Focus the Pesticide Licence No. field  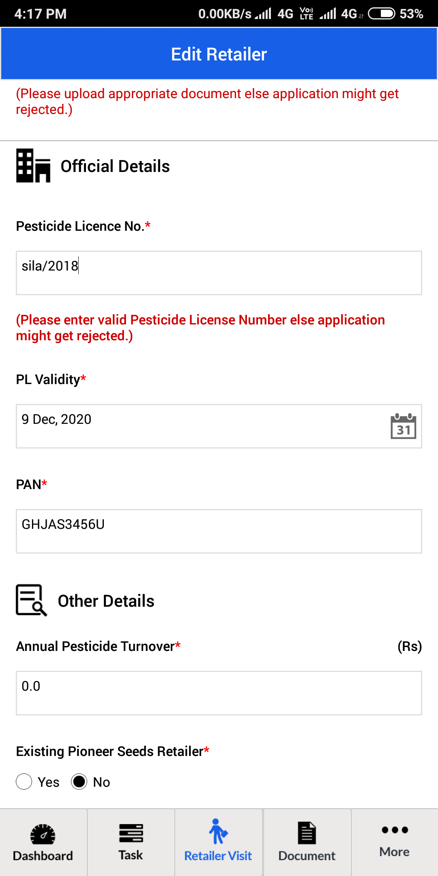(x=219, y=273)
